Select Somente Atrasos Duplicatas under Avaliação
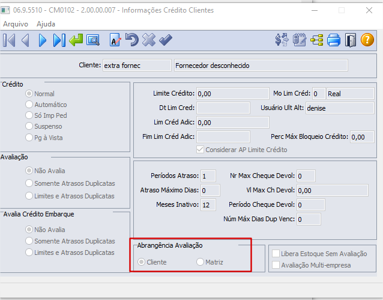 tap(70, 183)
